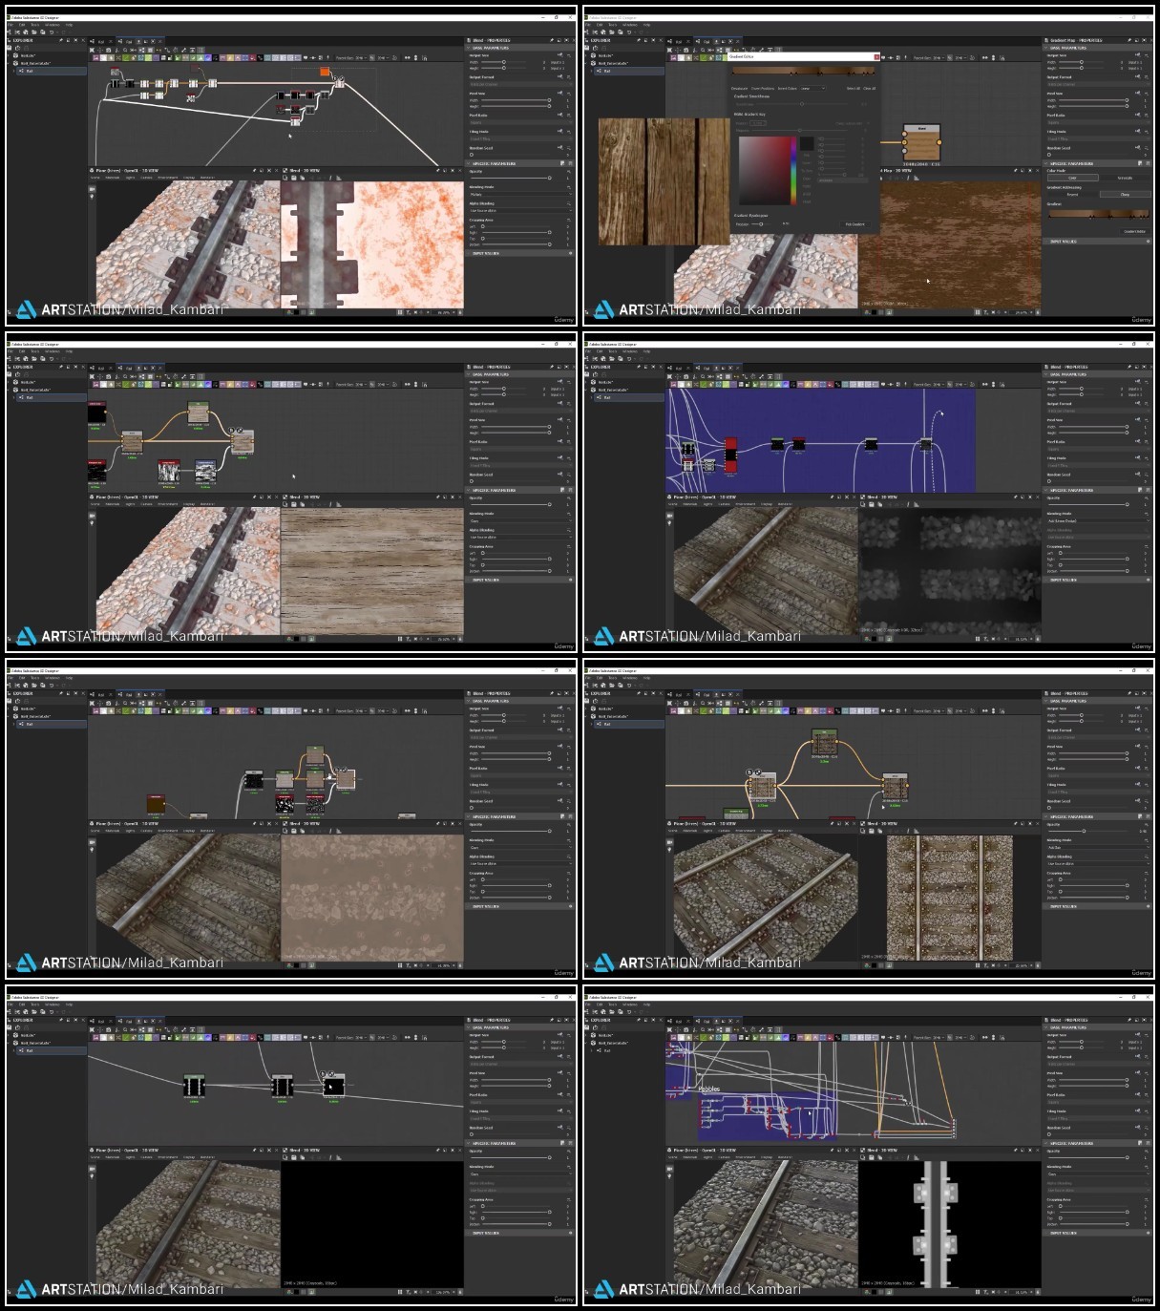Click Select All in the Gradient Editor

pyautogui.click(x=853, y=89)
